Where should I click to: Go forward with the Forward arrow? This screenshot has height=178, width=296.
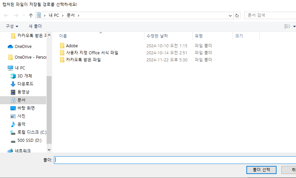(x=16, y=15)
